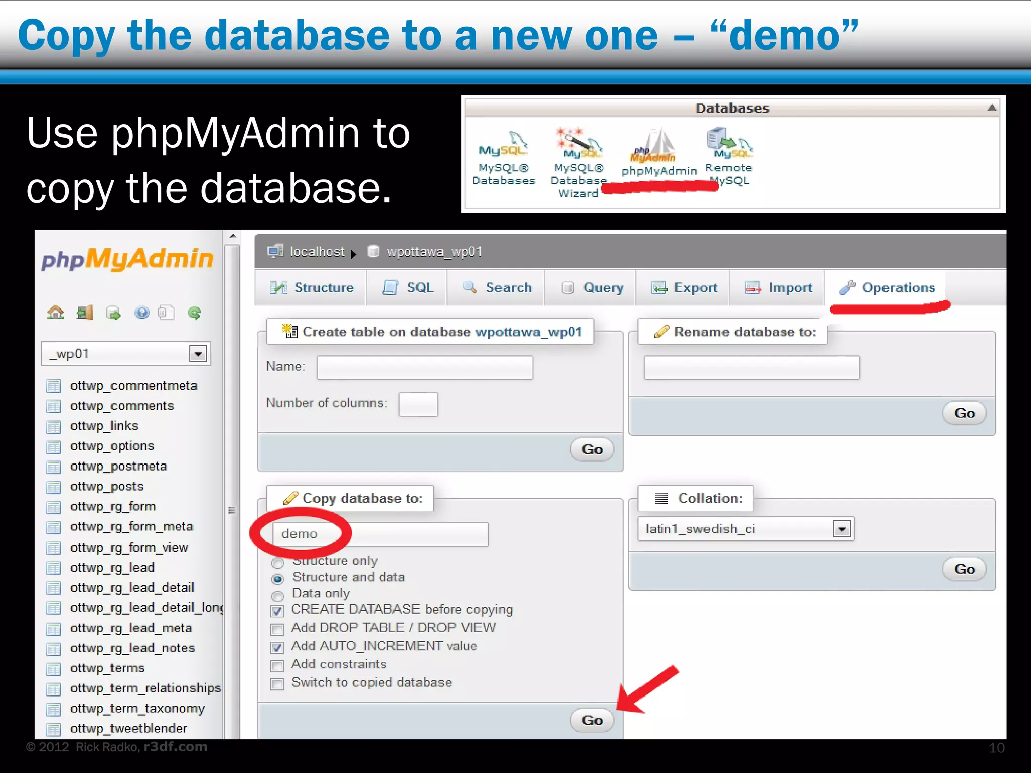Open the Import tab
The width and height of the screenshot is (1031, 773).
pyautogui.click(x=777, y=288)
